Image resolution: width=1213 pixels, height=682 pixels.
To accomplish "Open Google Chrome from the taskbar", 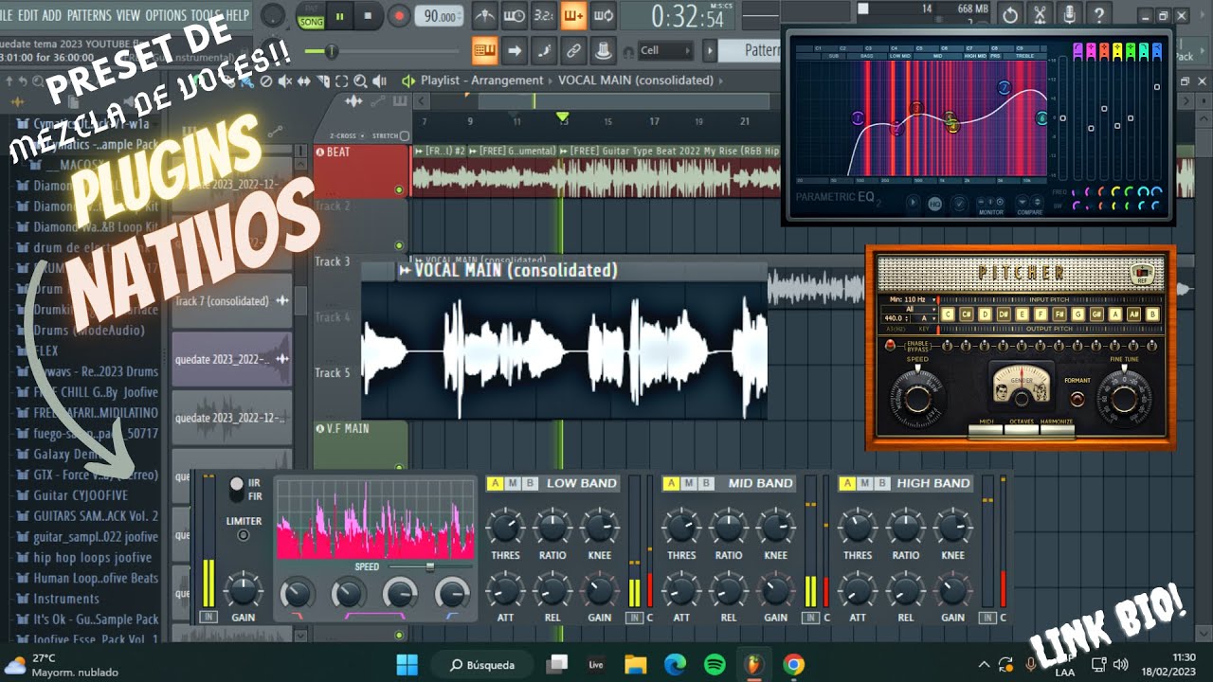I will pyautogui.click(x=794, y=664).
